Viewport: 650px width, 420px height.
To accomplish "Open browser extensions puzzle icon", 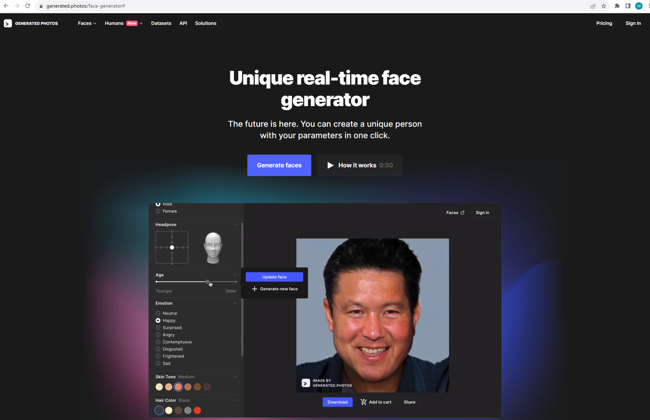I will coord(617,6).
